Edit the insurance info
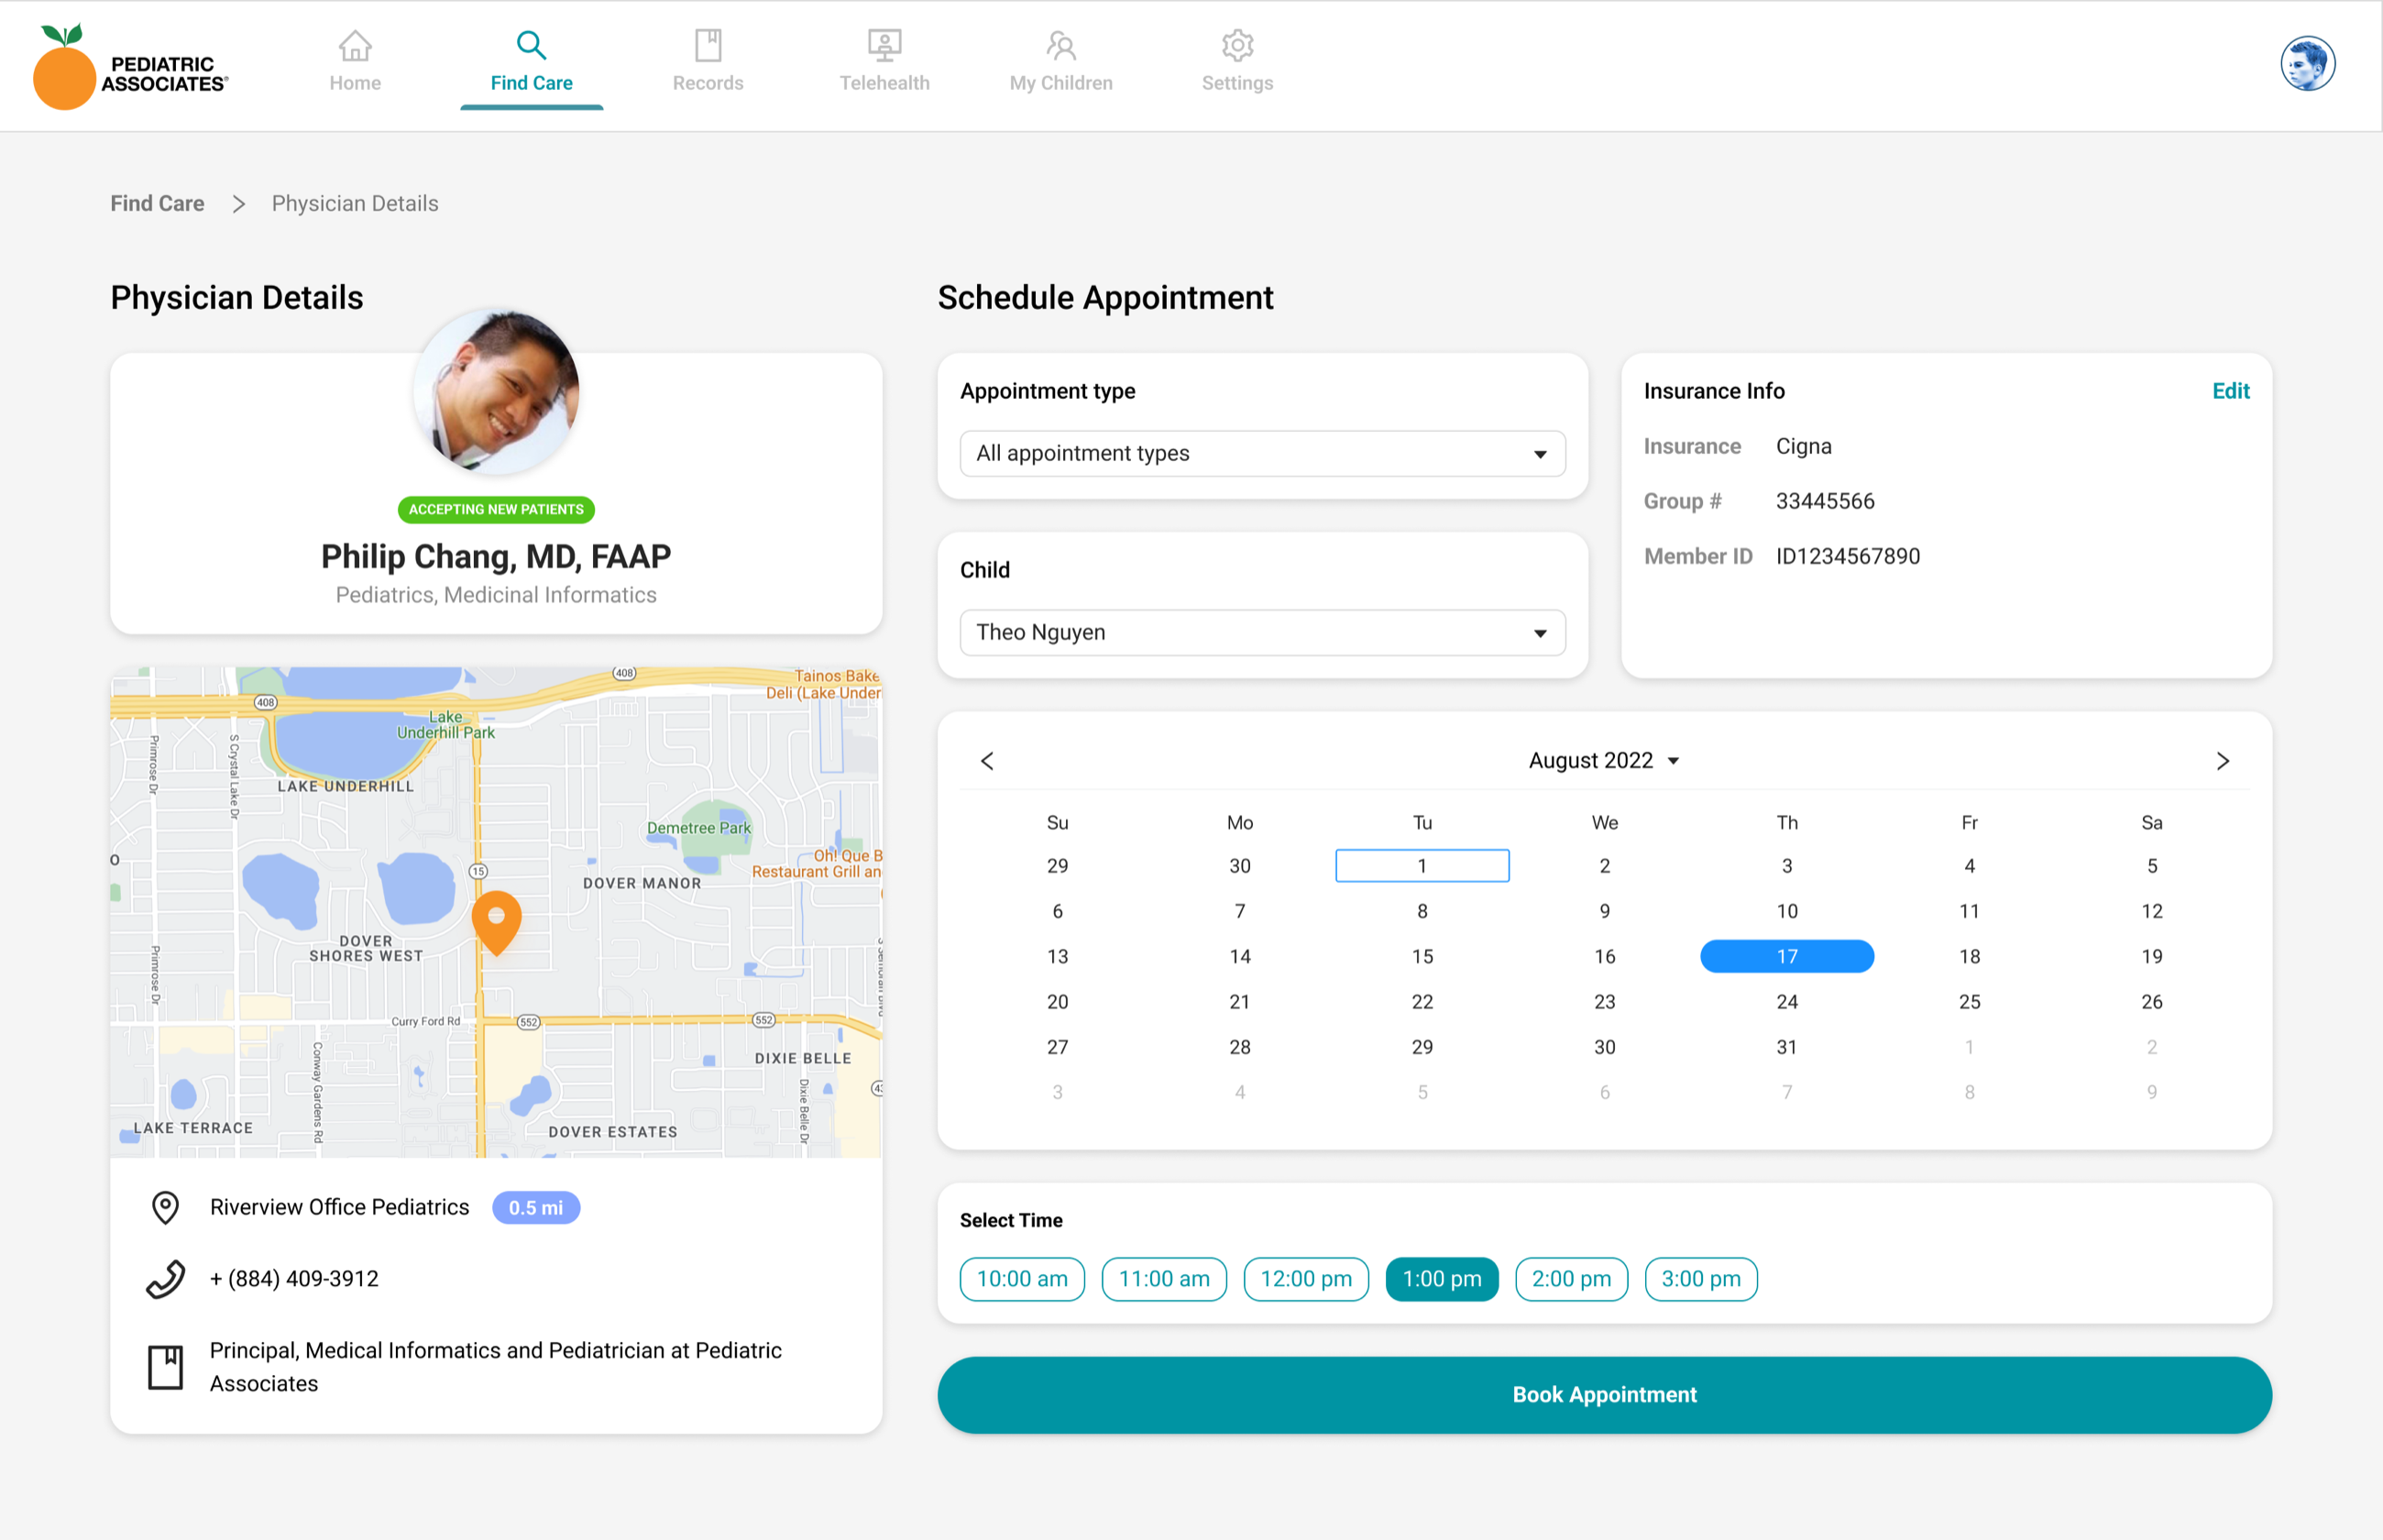The image size is (2383, 1540). coord(2230,391)
